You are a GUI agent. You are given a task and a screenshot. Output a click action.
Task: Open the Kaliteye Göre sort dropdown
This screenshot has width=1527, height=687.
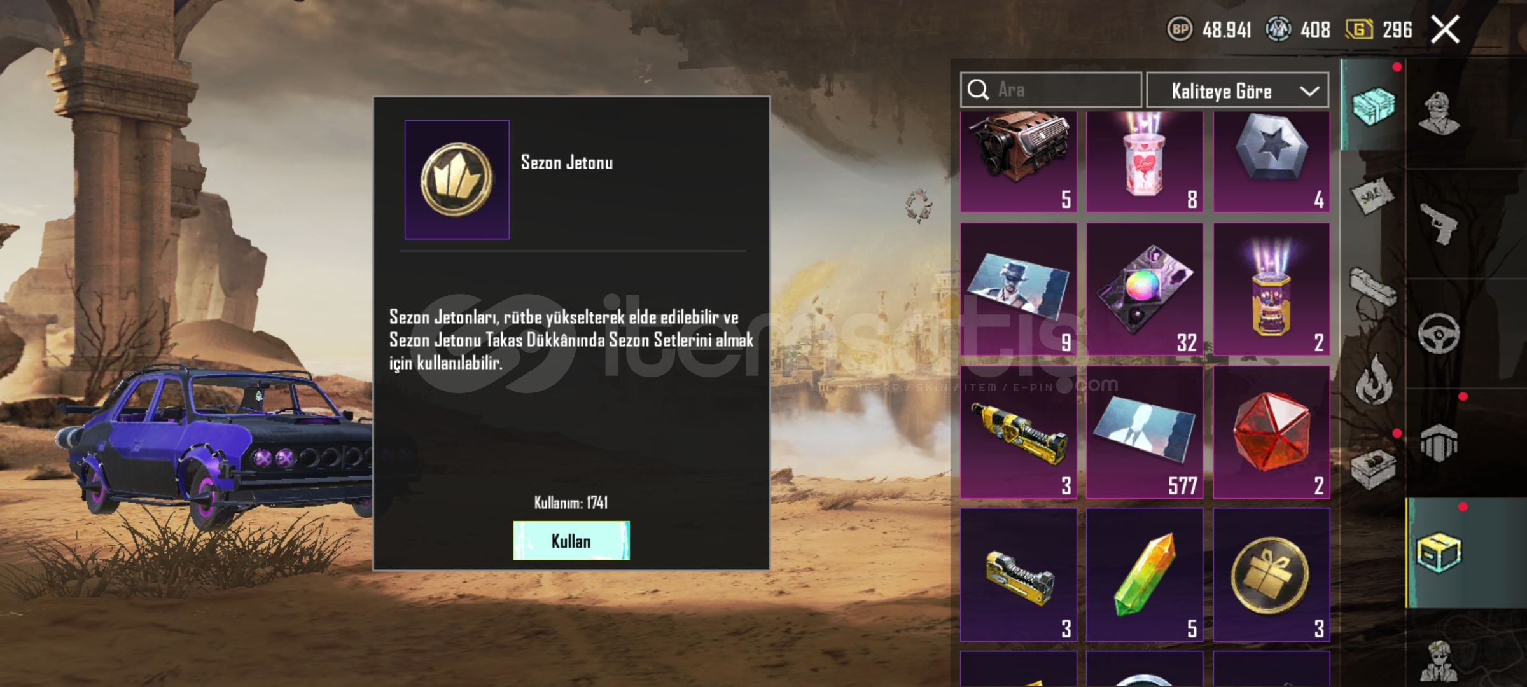(1237, 90)
